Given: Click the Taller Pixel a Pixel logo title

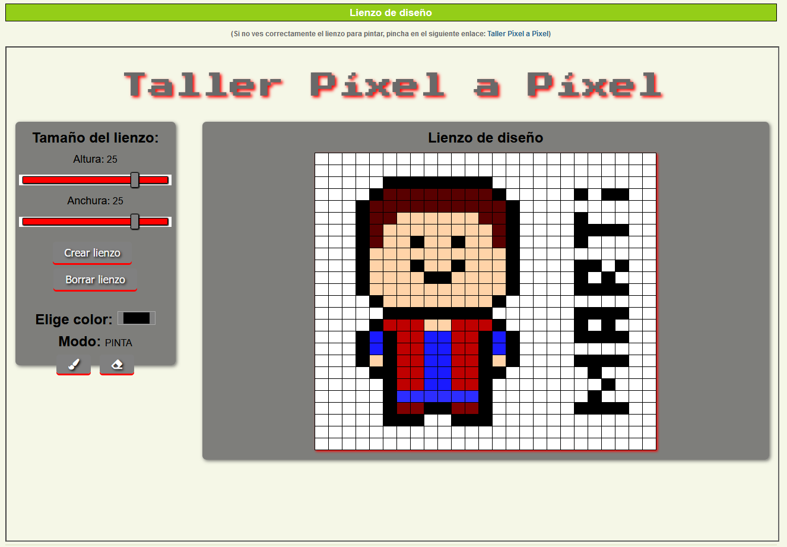Looking at the screenshot, I should [x=393, y=85].
